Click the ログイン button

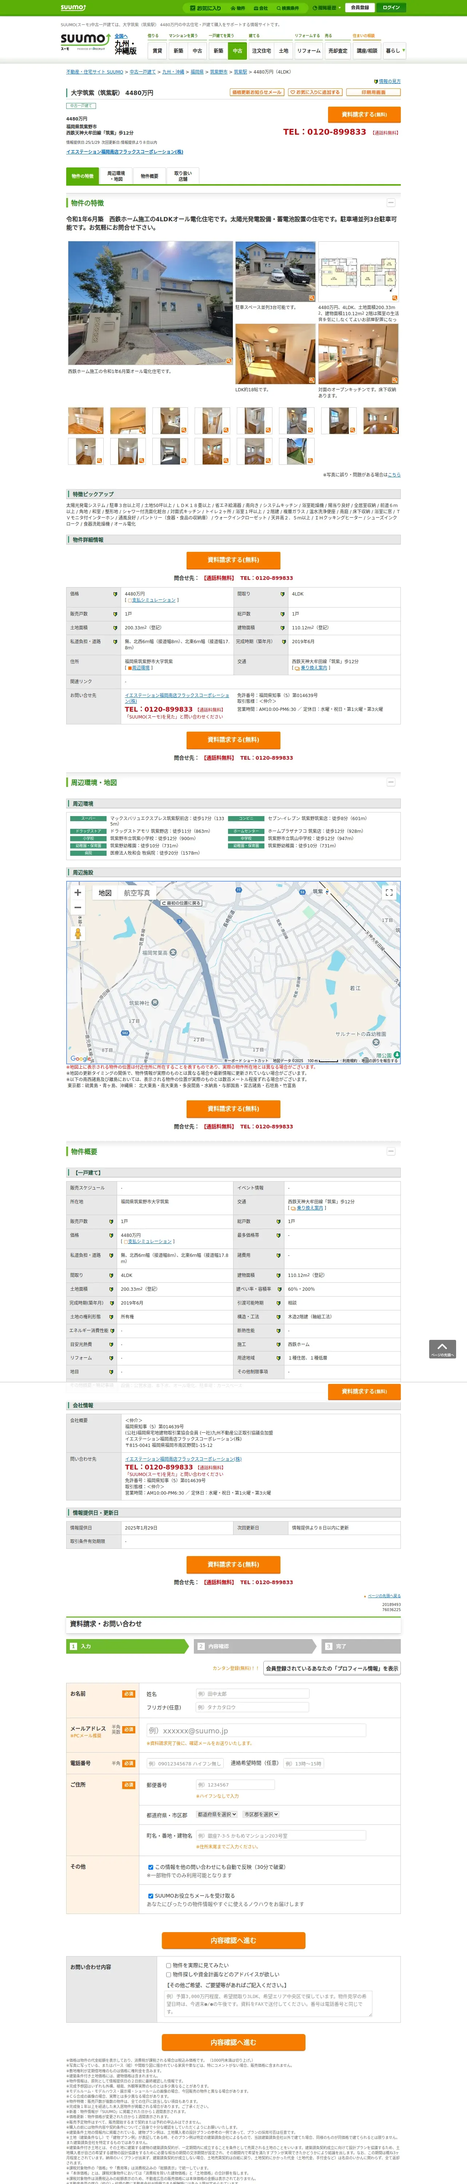391,8
